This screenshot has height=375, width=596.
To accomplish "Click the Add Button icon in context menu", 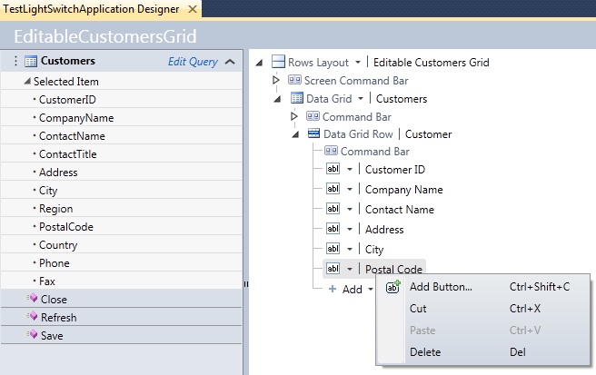I will coord(393,288).
